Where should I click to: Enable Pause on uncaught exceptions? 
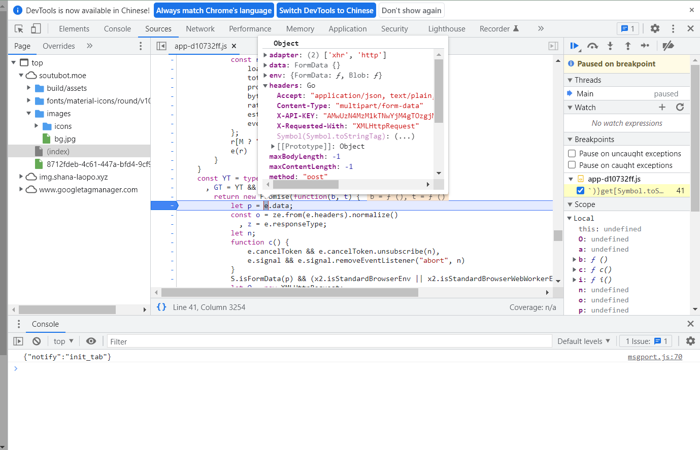click(x=572, y=153)
